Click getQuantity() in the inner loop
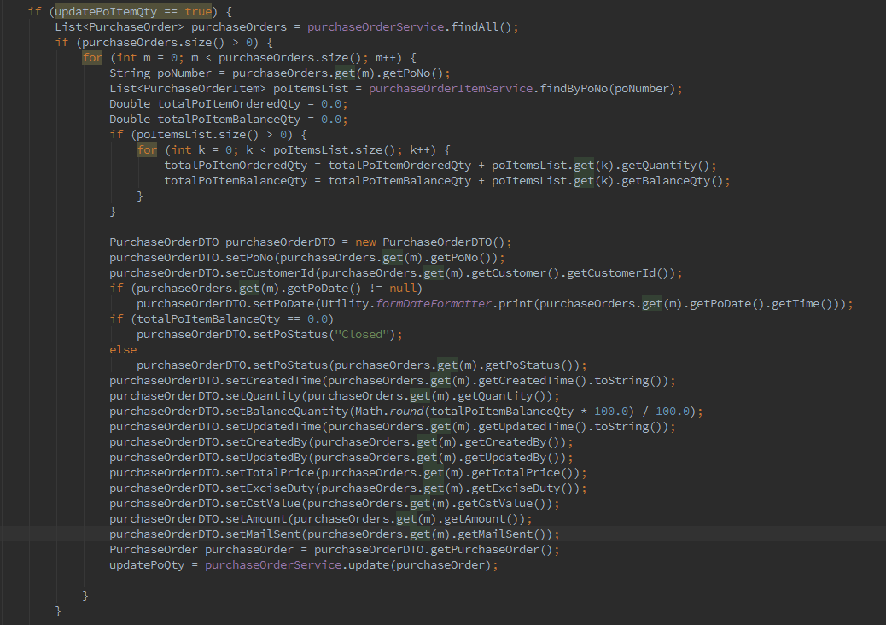 pos(665,165)
